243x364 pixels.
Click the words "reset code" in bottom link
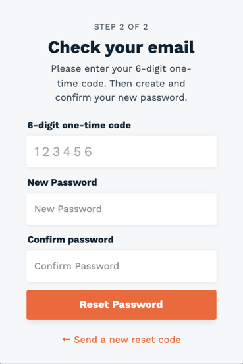coord(156,340)
